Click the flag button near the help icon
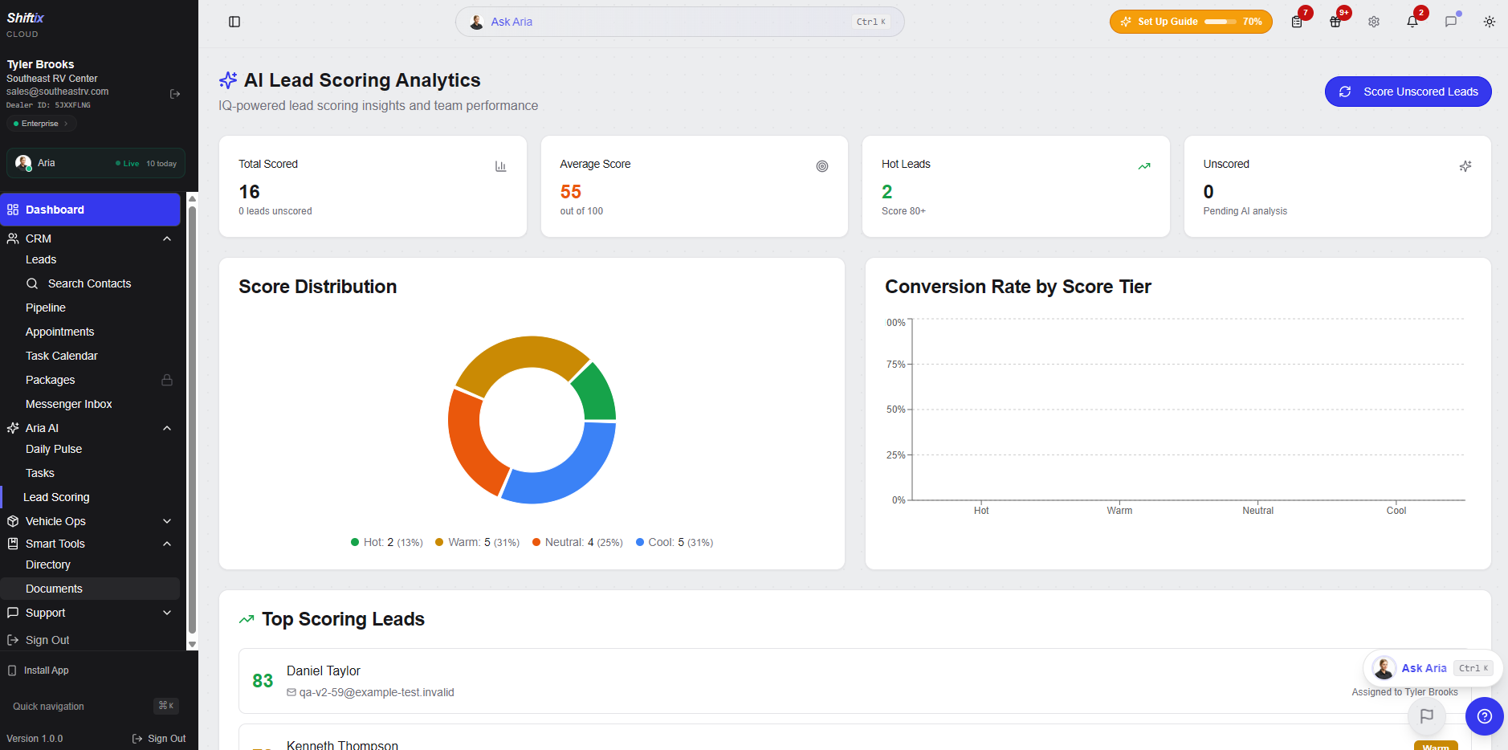This screenshot has width=1508, height=750. tap(1427, 715)
